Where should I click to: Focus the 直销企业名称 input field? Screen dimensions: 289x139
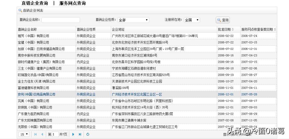pos(61,20)
